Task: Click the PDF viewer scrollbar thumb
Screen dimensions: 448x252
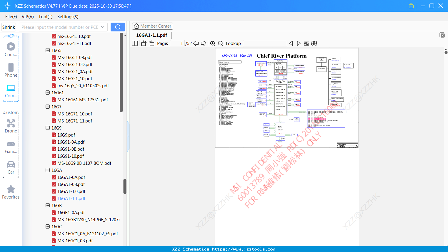Action: pyautogui.click(x=446, y=52)
